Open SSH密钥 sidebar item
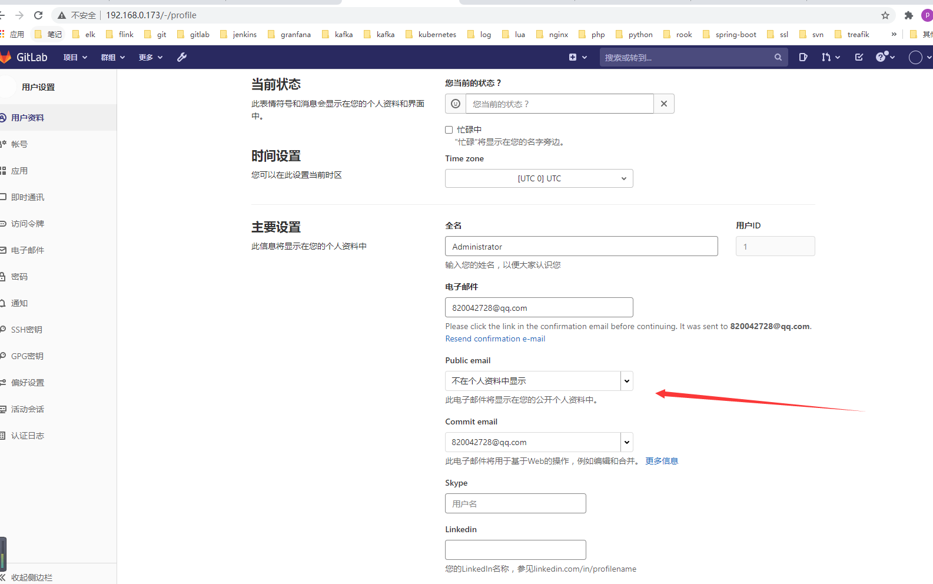Image resolution: width=933 pixels, height=584 pixels. [x=58, y=330]
